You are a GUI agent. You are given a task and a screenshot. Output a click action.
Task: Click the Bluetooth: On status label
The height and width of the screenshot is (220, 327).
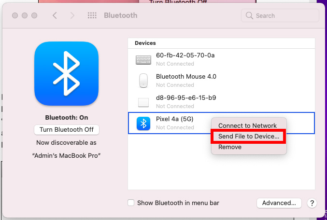(x=67, y=118)
